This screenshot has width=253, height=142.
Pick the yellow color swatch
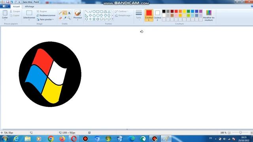pos(184,11)
